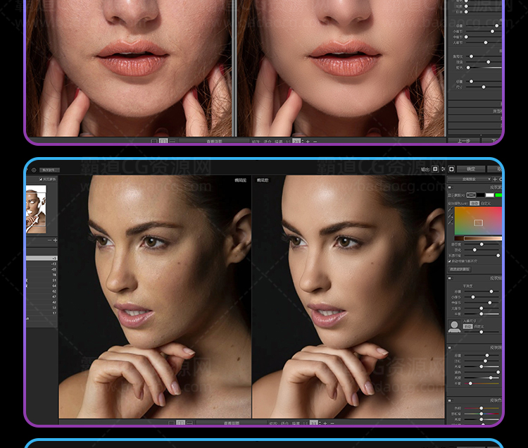Toggle the auto-expand mask checkbox

450,261
